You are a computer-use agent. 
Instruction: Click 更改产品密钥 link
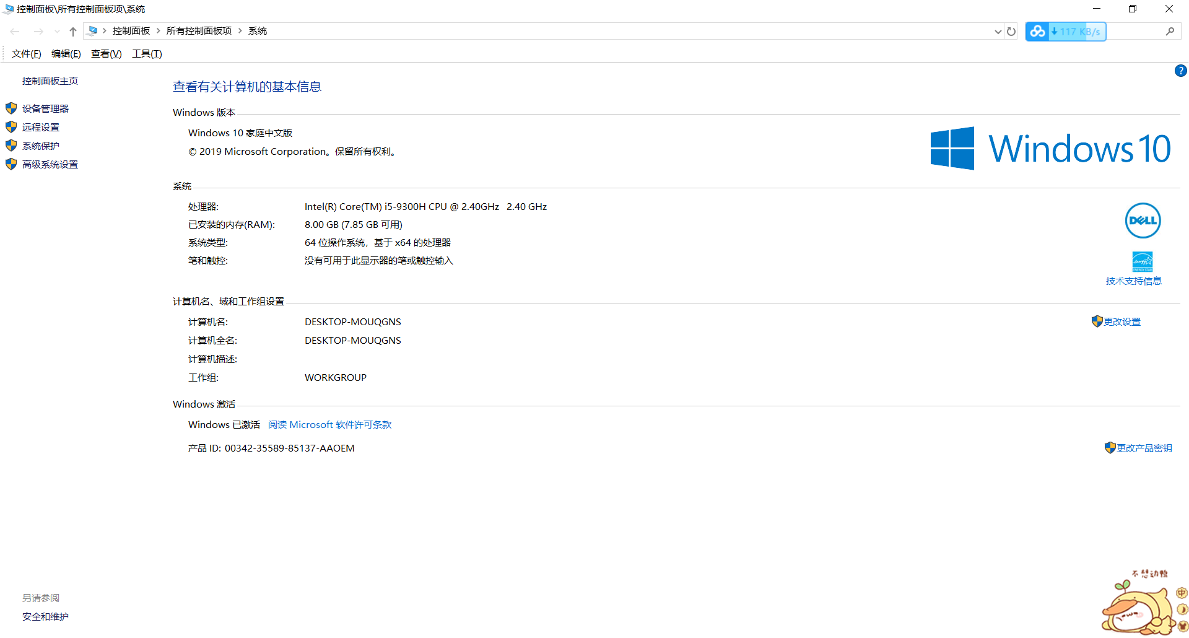coord(1144,448)
